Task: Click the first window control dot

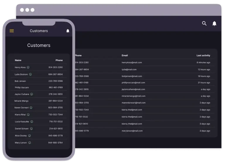Action: click(22, 10)
